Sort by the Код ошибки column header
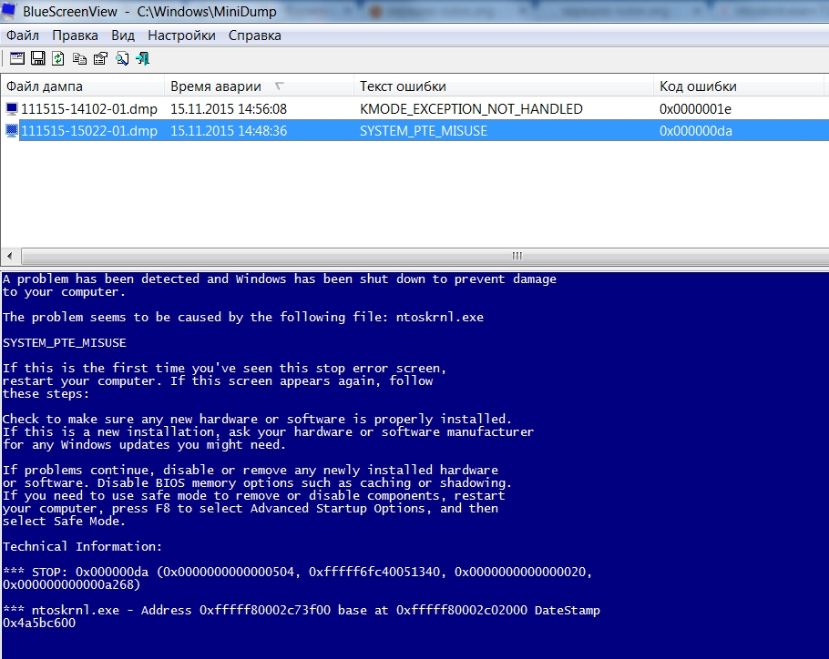The image size is (829, 659). tap(739, 86)
